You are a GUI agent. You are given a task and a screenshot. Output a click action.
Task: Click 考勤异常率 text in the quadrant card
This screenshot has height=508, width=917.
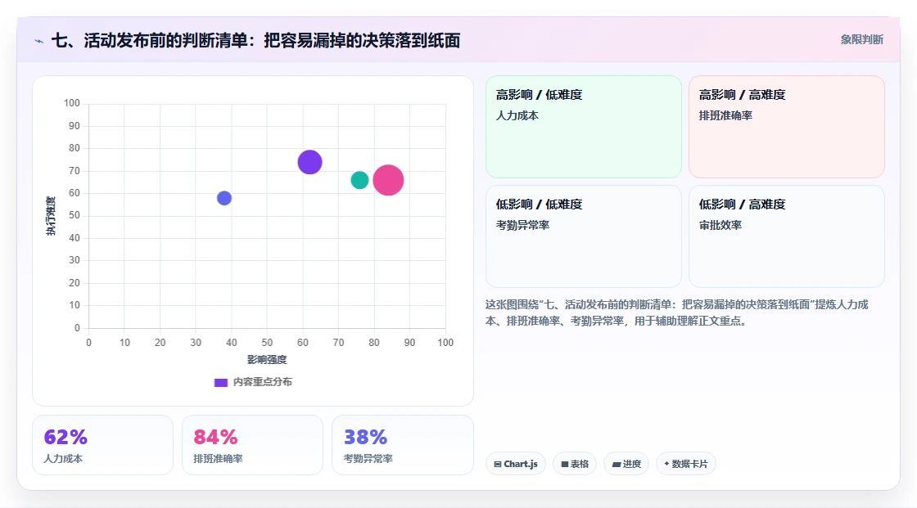pyautogui.click(x=523, y=225)
